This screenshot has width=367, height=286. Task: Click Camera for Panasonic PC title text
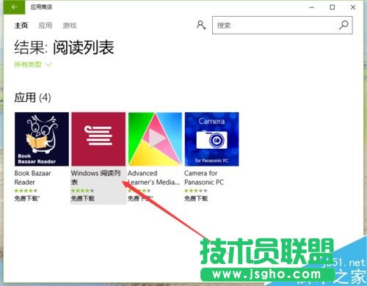tap(204, 177)
